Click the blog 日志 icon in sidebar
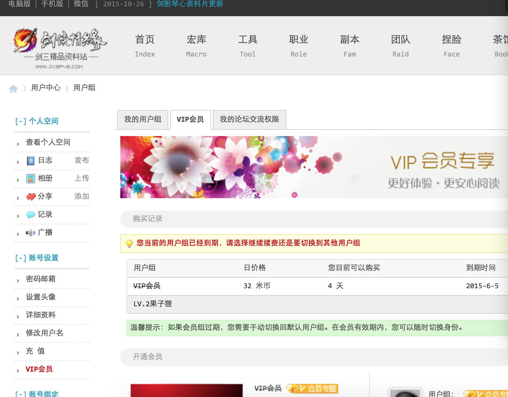This screenshot has height=397, width=508. pyautogui.click(x=30, y=161)
